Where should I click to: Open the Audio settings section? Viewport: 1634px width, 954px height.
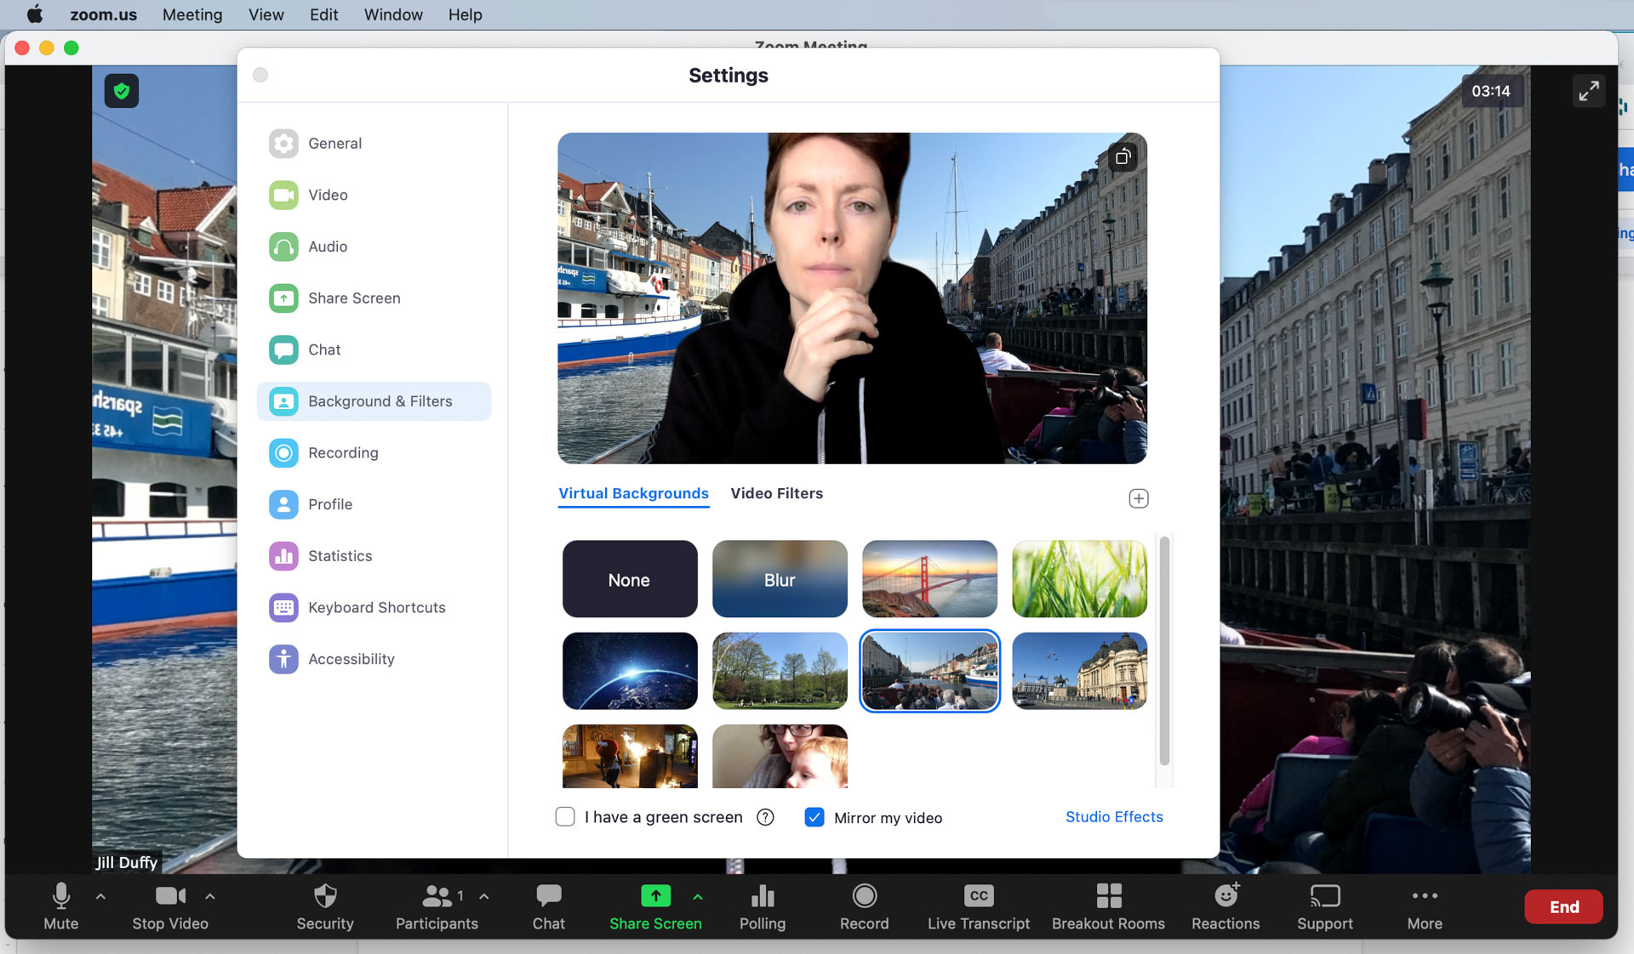coord(374,247)
